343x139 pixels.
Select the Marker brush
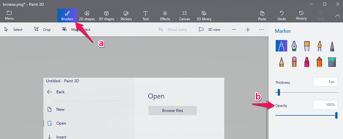coord(281,46)
